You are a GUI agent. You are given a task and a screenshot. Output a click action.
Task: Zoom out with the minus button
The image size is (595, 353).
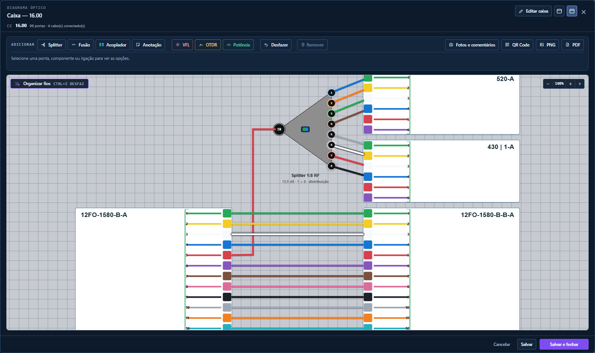[x=548, y=84]
